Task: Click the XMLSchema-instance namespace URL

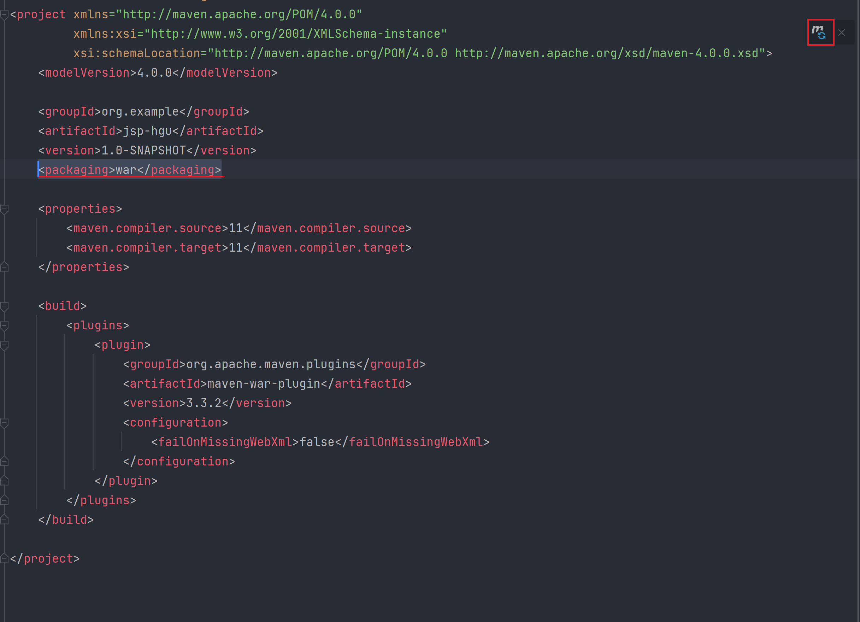Action: [296, 34]
